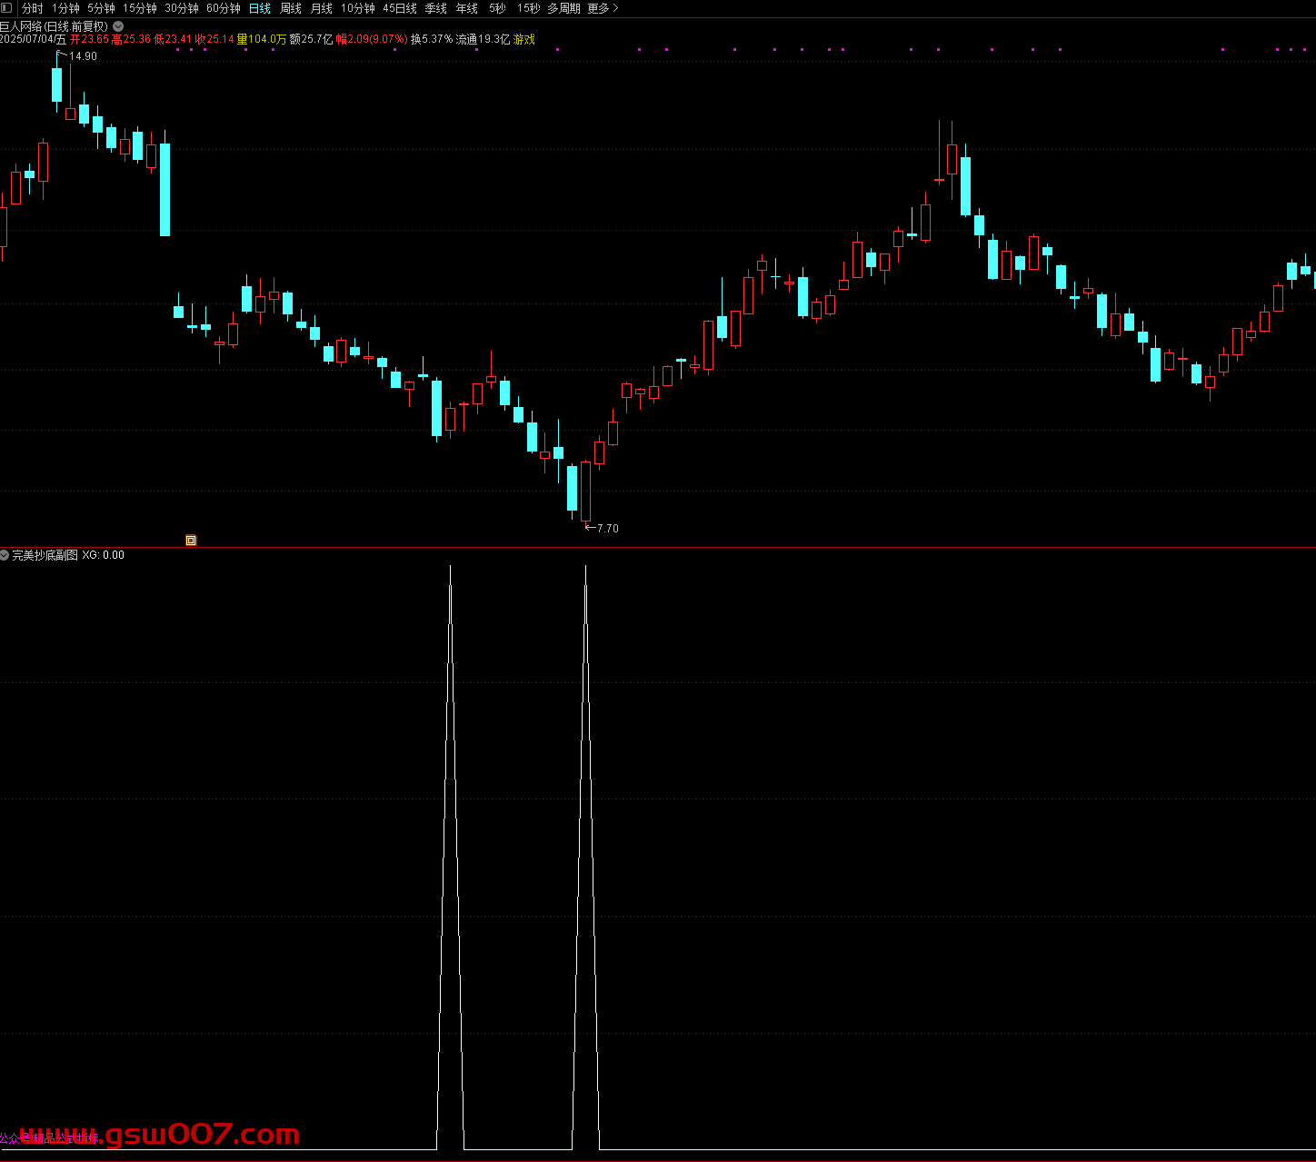Click the 游戏 sector link
This screenshot has width=1316, height=1162.
point(524,40)
